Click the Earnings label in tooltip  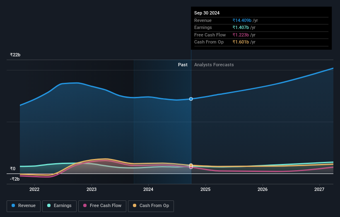(x=203, y=27)
